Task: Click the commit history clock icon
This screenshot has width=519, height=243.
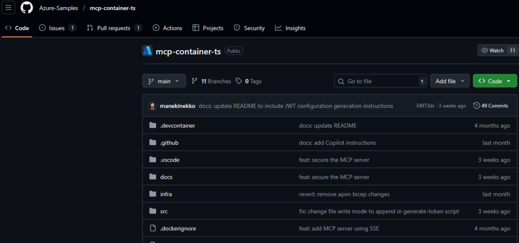Action: (x=476, y=106)
